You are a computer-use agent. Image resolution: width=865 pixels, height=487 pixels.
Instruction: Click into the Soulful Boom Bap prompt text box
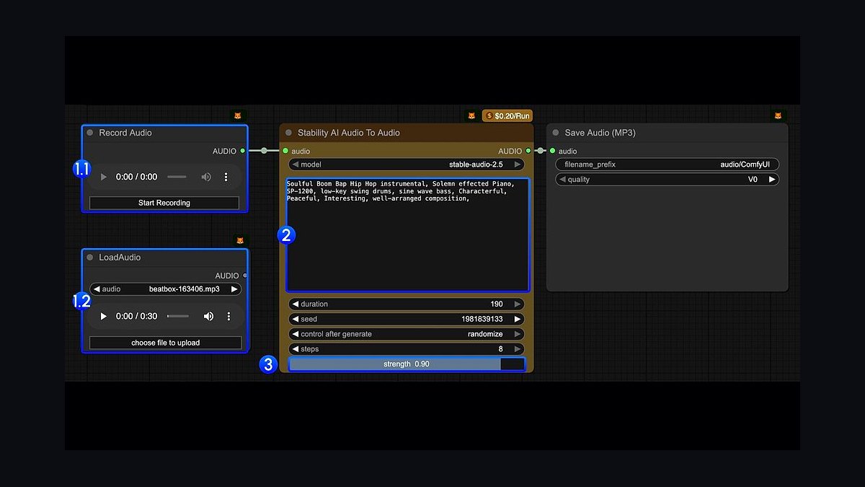point(407,235)
